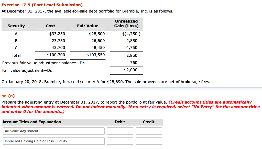Click the Account Titles and Explanation header
Screen dimensions: 262x149
coord(32,122)
